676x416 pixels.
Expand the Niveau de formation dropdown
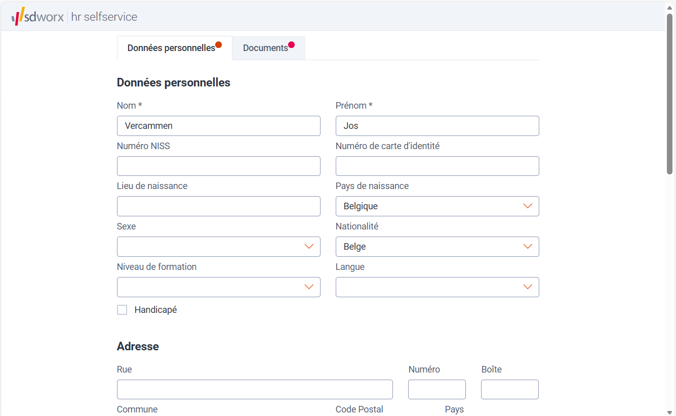(x=218, y=287)
